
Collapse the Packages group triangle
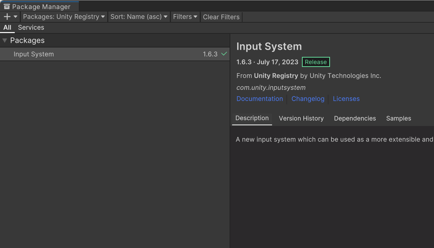pyautogui.click(x=5, y=40)
